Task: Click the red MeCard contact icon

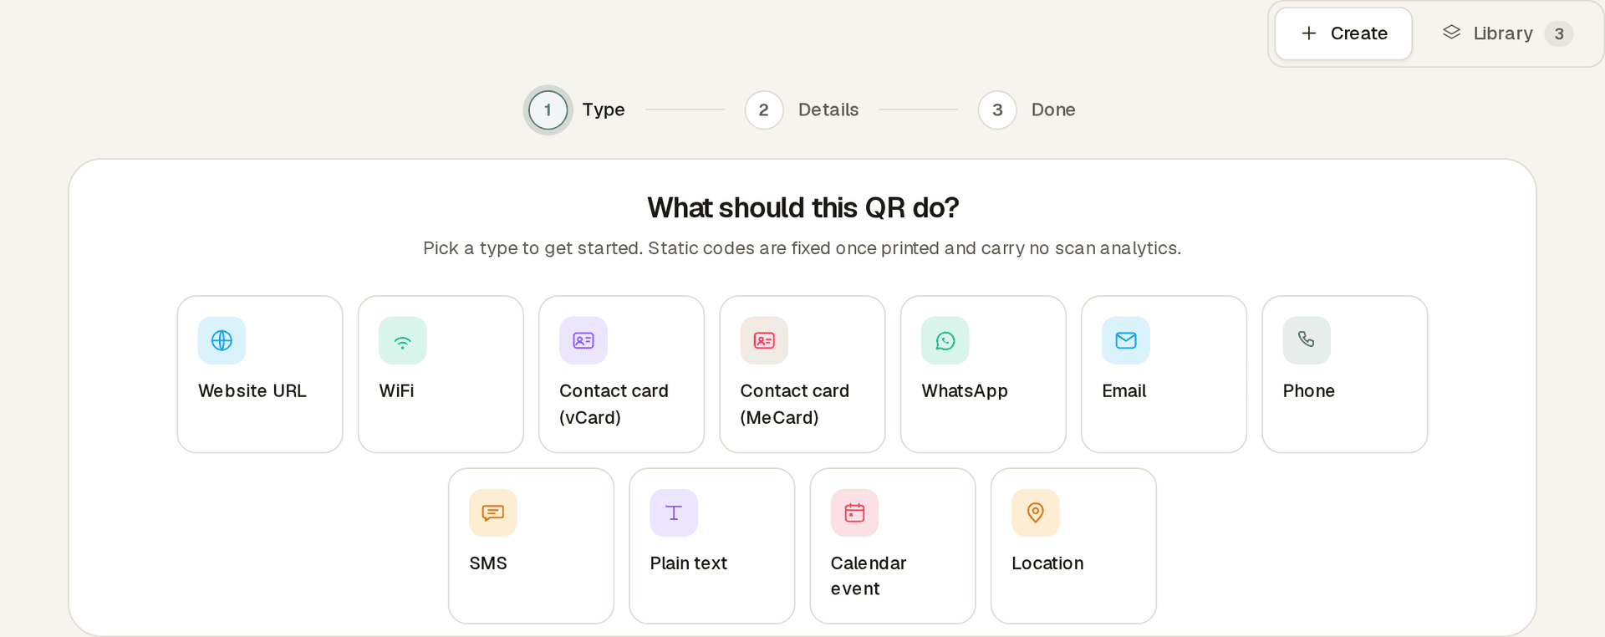Action: [764, 340]
